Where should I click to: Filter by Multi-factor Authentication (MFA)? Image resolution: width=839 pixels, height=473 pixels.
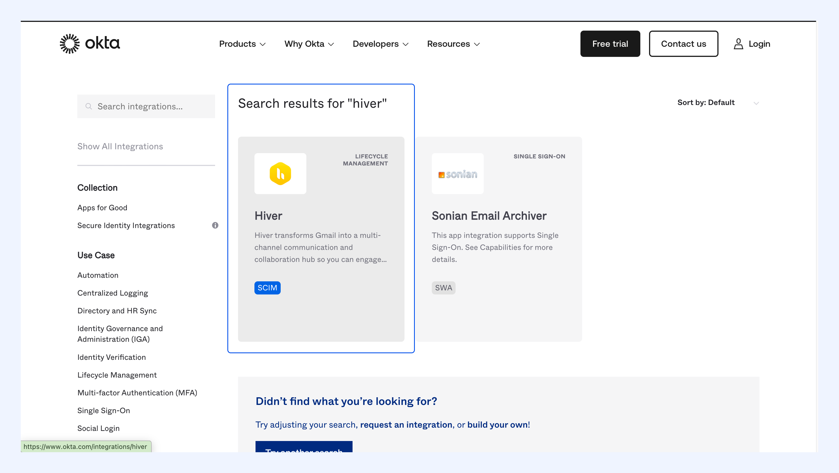pyautogui.click(x=137, y=393)
